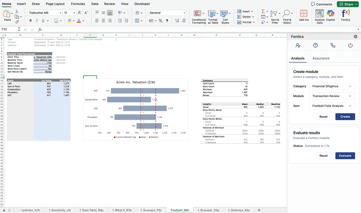This screenshot has height=213, width=361.
Task: Open Add-ins icon
Action: point(304,16)
